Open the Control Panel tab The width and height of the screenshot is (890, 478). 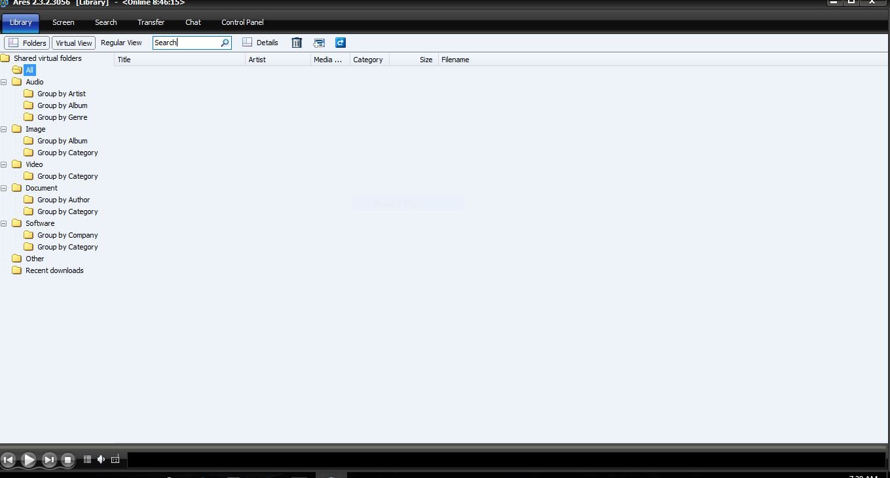(242, 22)
